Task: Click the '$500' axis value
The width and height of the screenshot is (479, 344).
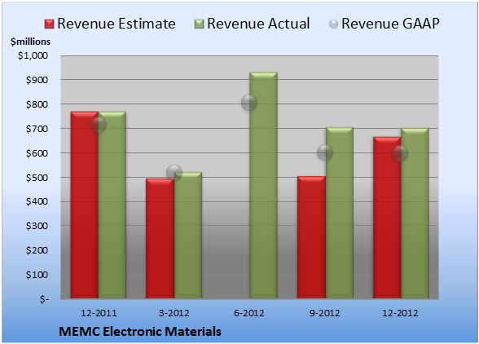Action: tap(37, 178)
